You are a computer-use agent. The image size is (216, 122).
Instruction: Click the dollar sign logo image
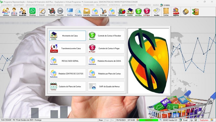148,61
